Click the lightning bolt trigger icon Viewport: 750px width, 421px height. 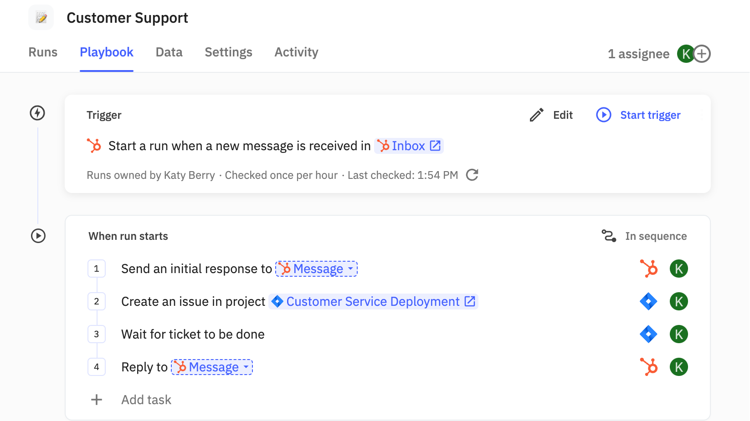tap(37, 113)
